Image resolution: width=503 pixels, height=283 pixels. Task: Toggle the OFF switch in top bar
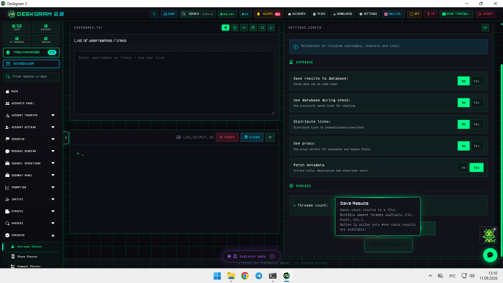pyautogui.click(x=415, y=14)
